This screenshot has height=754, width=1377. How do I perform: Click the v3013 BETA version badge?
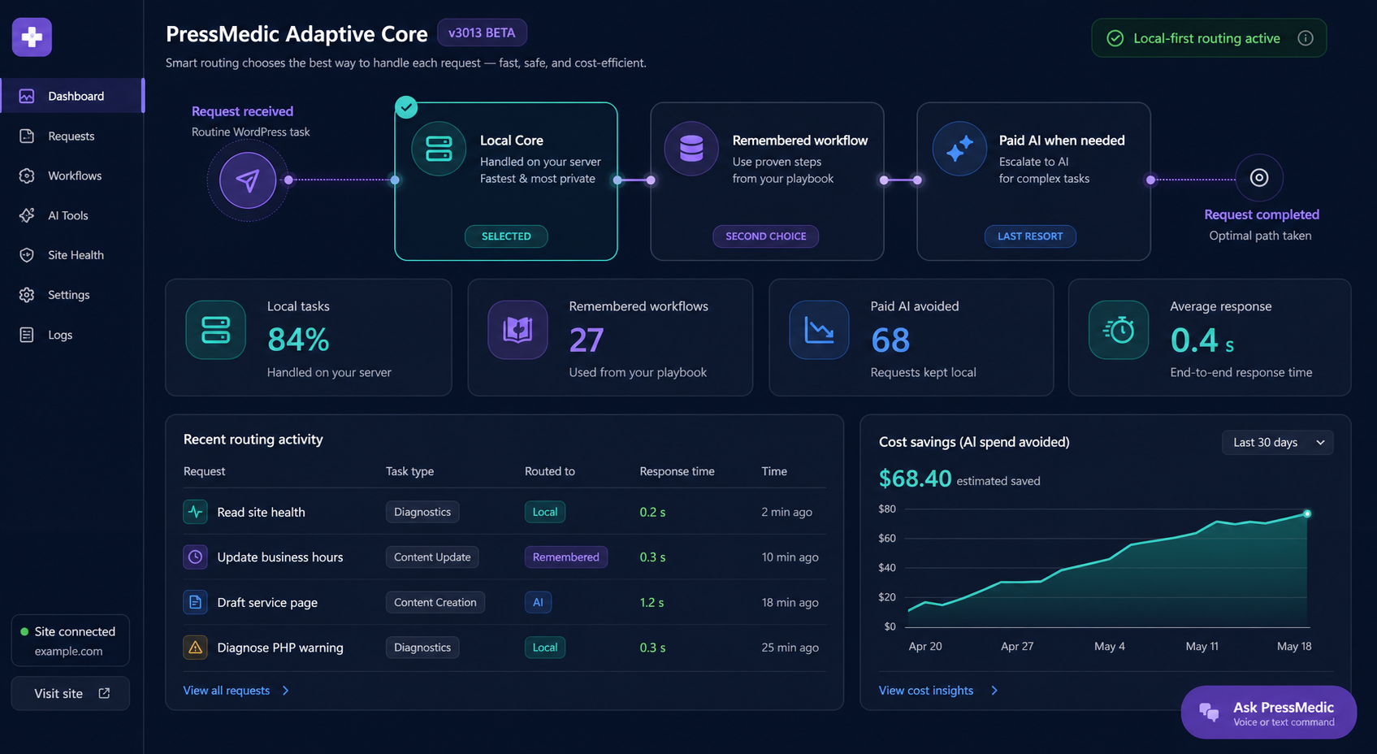(482, 32)
